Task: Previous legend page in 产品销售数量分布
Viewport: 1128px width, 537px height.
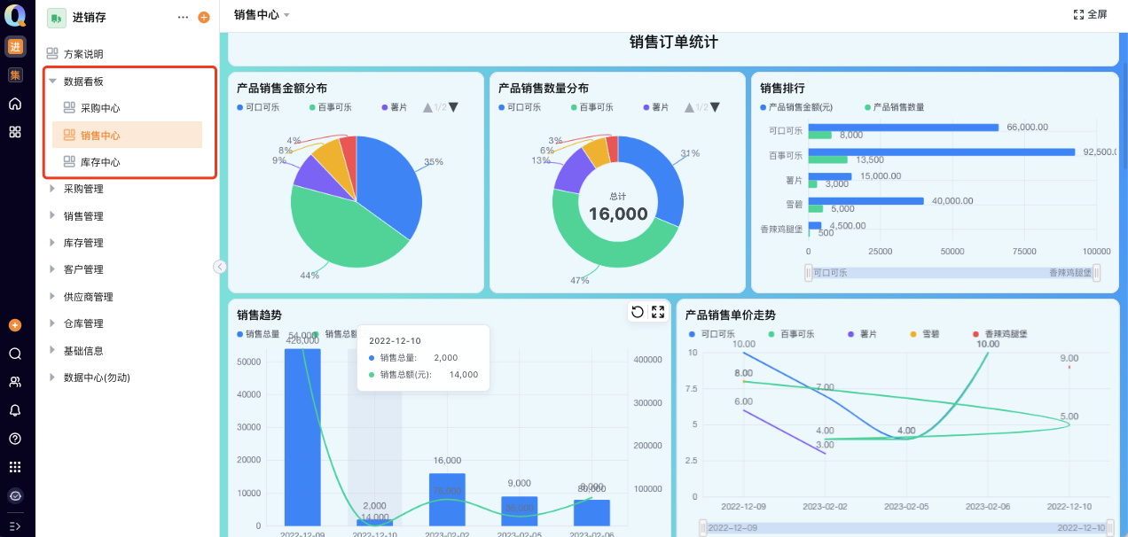Action: 689,107
